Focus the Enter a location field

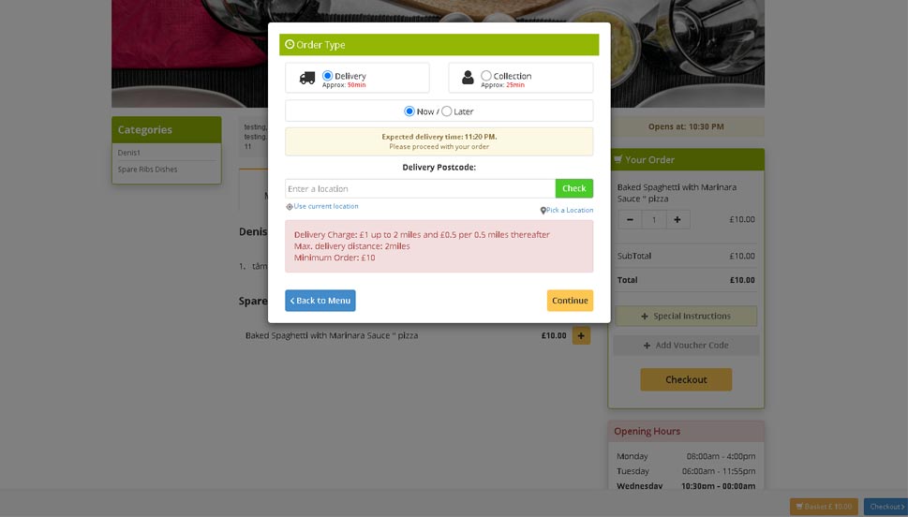coord(420,189)
